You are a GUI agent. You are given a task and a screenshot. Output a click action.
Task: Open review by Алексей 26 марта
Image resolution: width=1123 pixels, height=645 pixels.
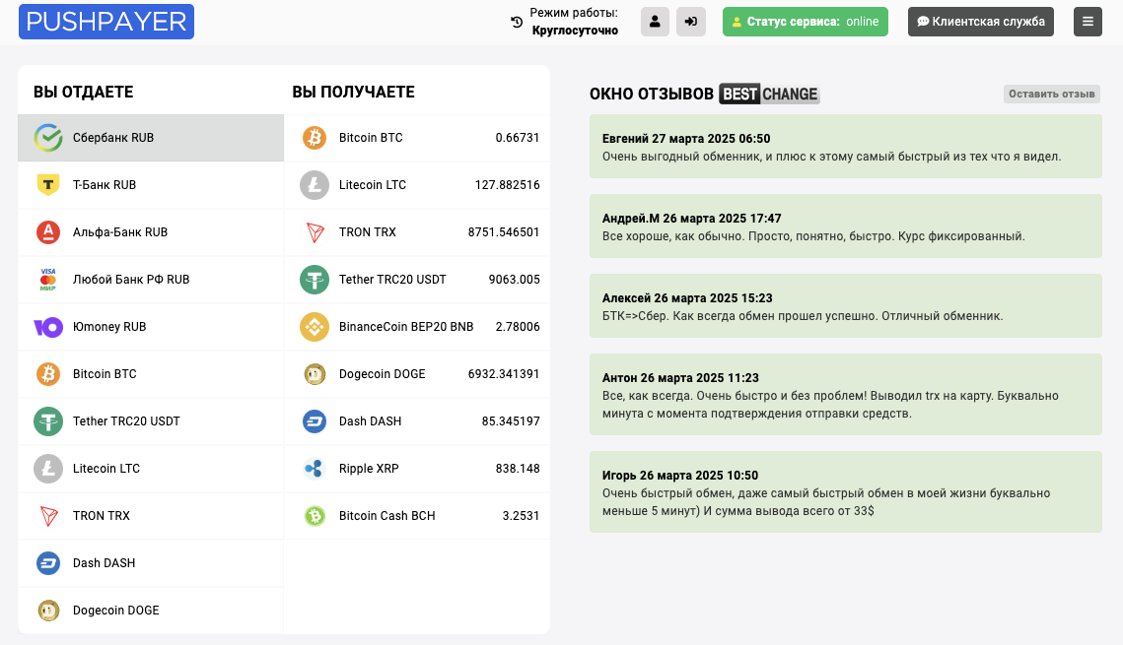point(846,305)
